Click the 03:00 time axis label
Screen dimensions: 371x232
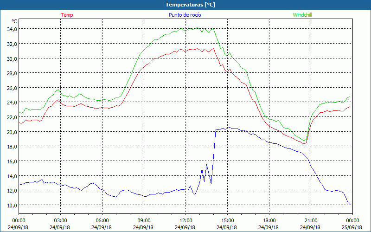coord(60,221)
